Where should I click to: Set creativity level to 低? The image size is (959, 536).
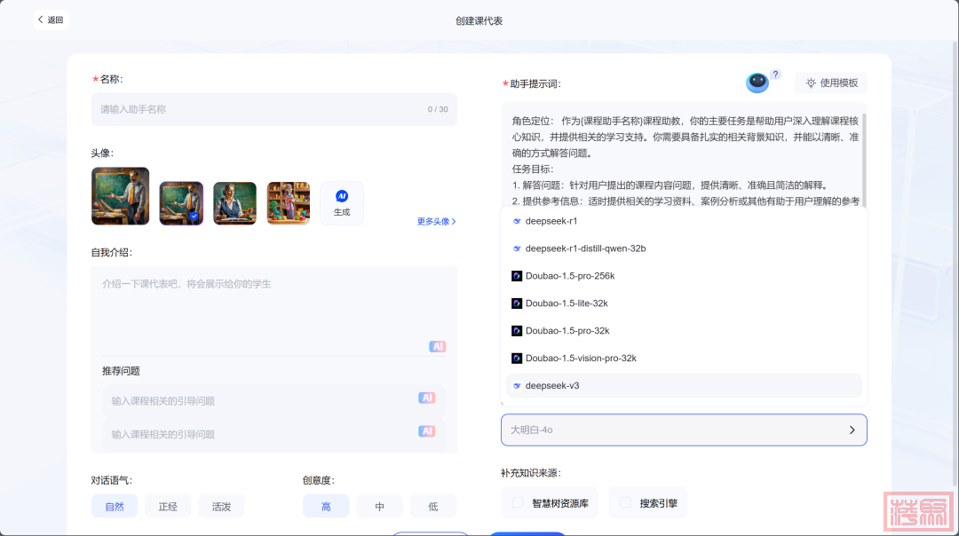pos(433,506)
